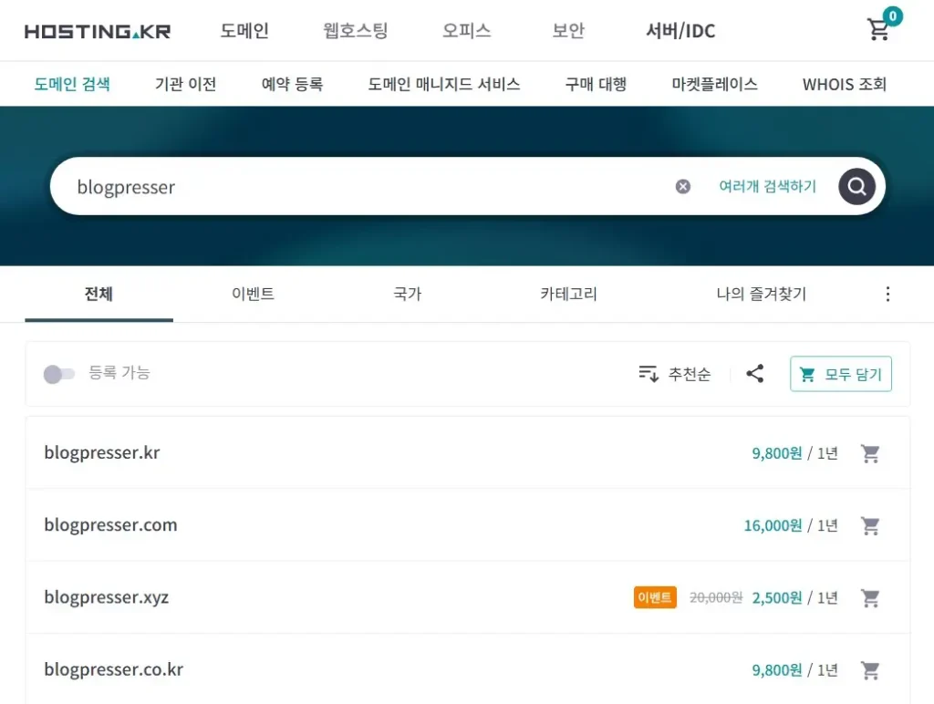Screen dimensions: 934x704
Task: Open the WHOIS 조회 page
Action: coord(844,85)
